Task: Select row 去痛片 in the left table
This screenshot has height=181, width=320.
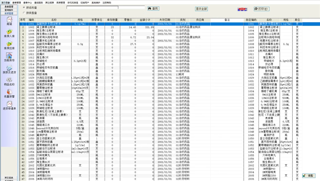Action: pyautogui.click(x=132, y=54)
